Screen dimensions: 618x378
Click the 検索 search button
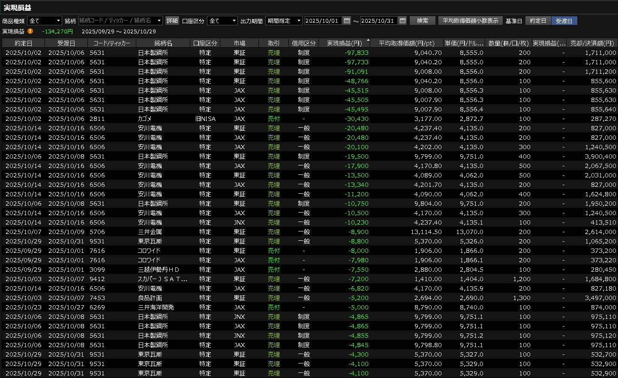tap(423, 21)
